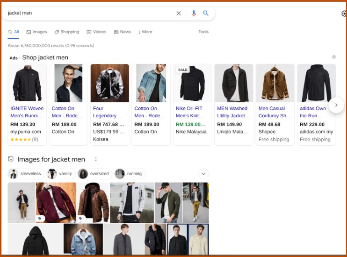Click the blue magnifier search icon

206,13
